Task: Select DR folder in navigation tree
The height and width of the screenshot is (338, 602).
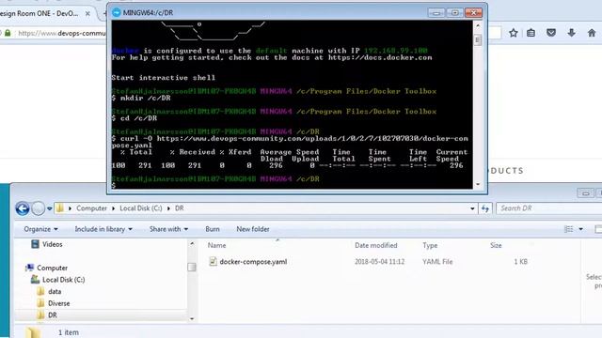Action: tap(53, 315)
